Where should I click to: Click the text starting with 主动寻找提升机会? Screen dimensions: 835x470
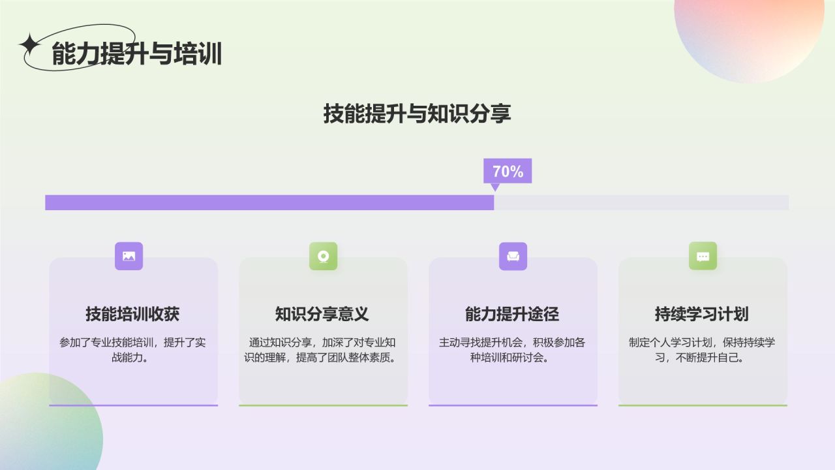(512, 351)
